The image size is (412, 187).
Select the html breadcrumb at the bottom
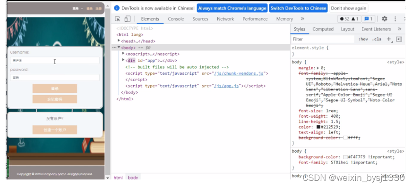point(118,177)
